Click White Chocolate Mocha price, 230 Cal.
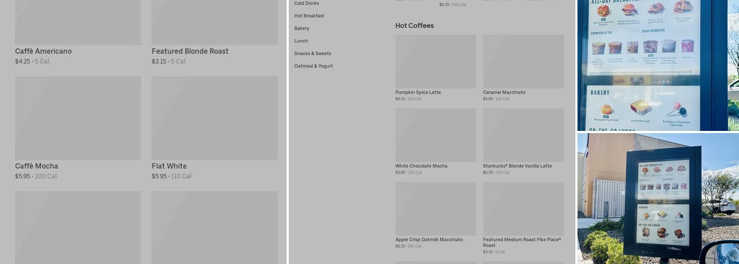The image size is (739, 264). click(409, 173)
